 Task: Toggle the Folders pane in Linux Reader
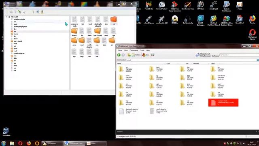point(136,55)
